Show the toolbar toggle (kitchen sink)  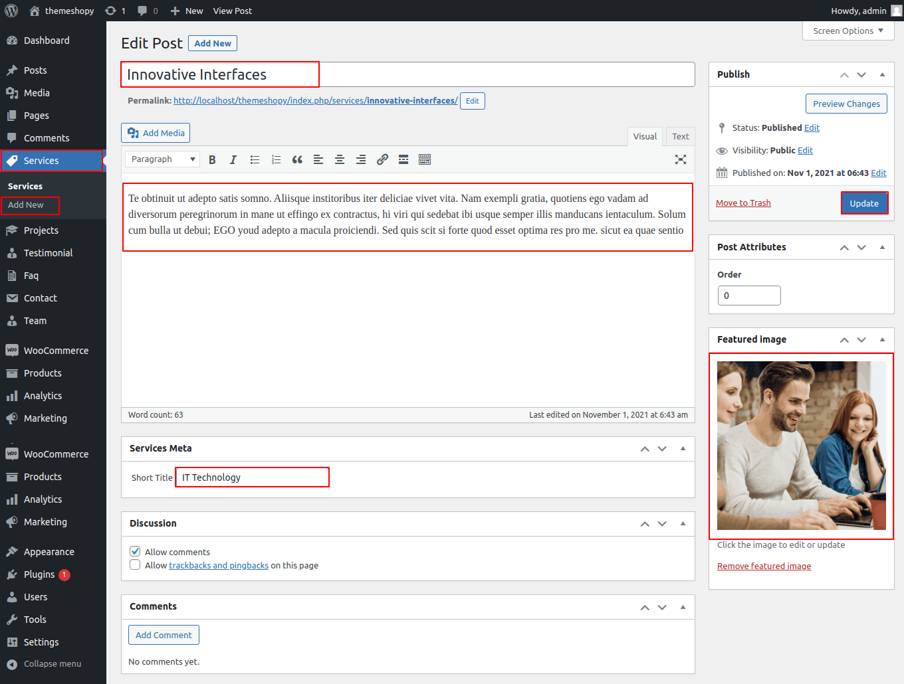(425, 159)
